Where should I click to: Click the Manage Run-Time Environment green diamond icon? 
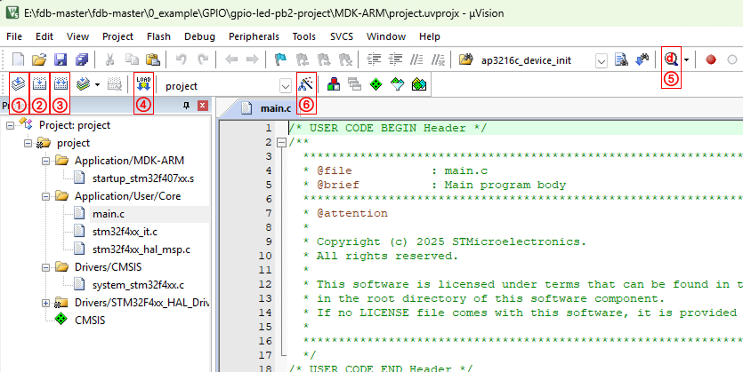coord(376,85)
